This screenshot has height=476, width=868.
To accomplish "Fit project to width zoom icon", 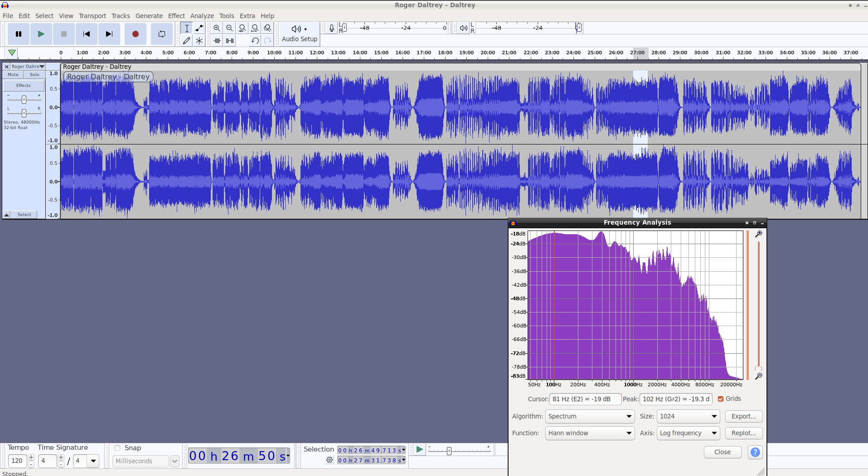I will (255, 28).
